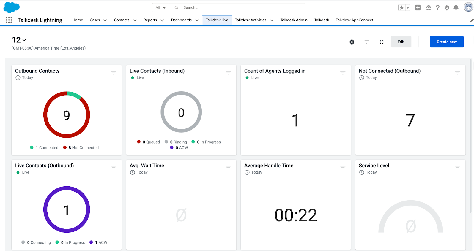Open filter menu on Not Connected (Outbound) widget

tap(457, 73)
